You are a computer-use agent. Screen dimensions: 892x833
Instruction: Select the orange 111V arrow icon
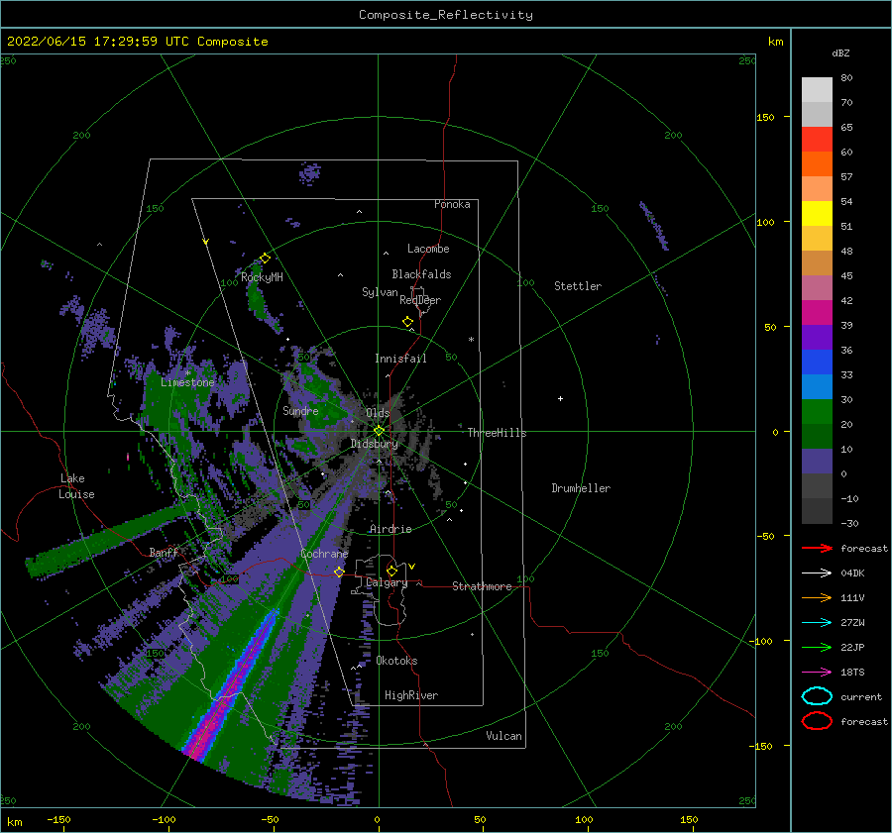pyautogui.click(x=817, y=597)
